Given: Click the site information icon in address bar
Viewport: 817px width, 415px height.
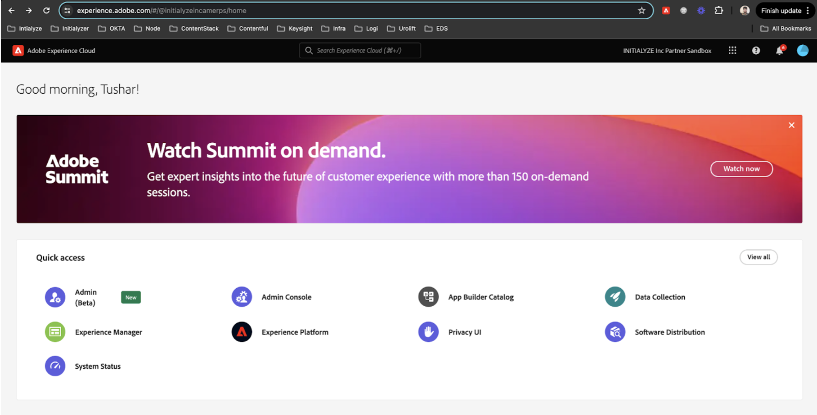Looking at the screenshot, I should (x=67, y=11).
